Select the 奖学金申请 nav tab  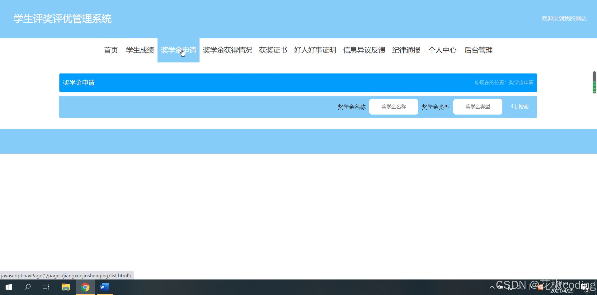178,50
